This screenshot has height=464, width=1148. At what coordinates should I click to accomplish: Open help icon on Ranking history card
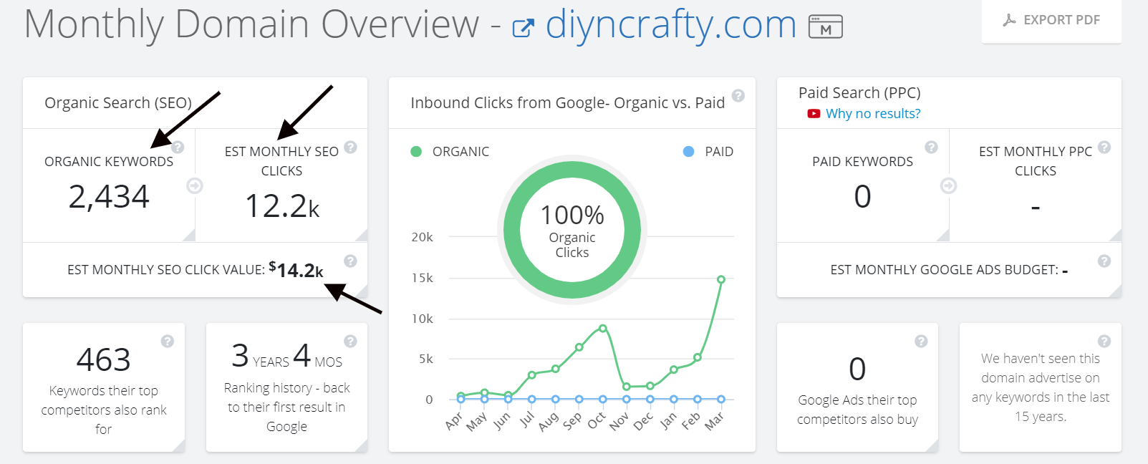click(350, 341)
